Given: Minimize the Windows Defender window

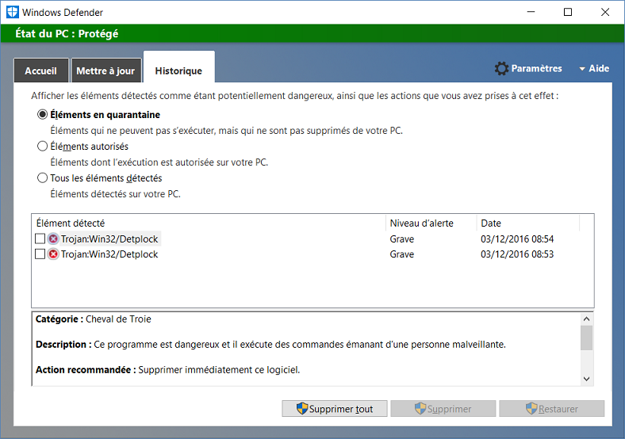Looking at the screenshot, I should point(531,12).
